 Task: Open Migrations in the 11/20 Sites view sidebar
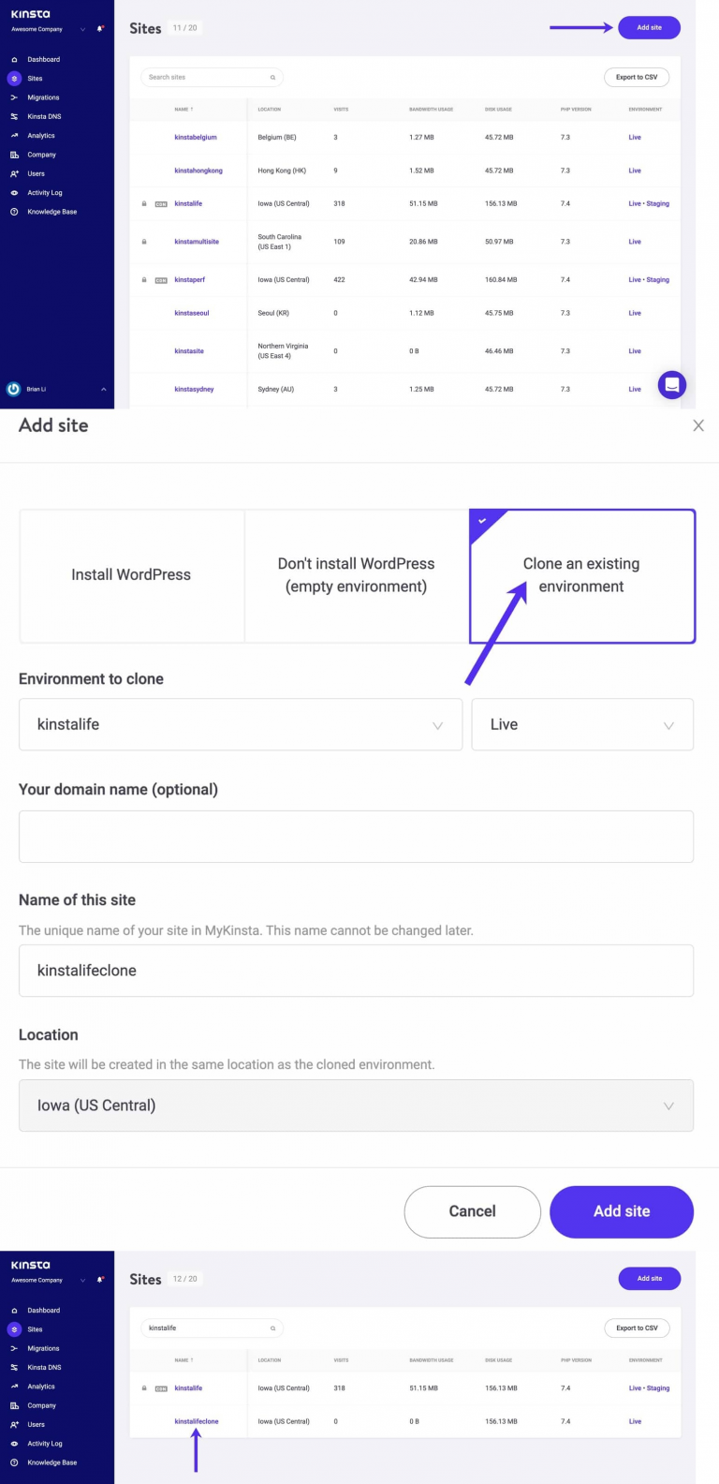pos(43,97)
